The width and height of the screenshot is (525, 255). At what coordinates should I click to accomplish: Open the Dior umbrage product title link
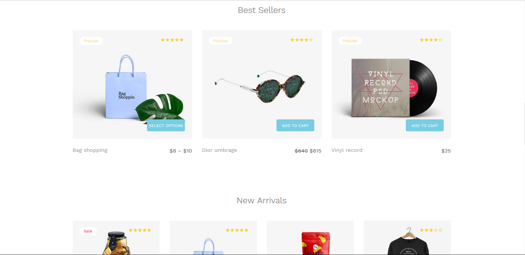point(219,150)
